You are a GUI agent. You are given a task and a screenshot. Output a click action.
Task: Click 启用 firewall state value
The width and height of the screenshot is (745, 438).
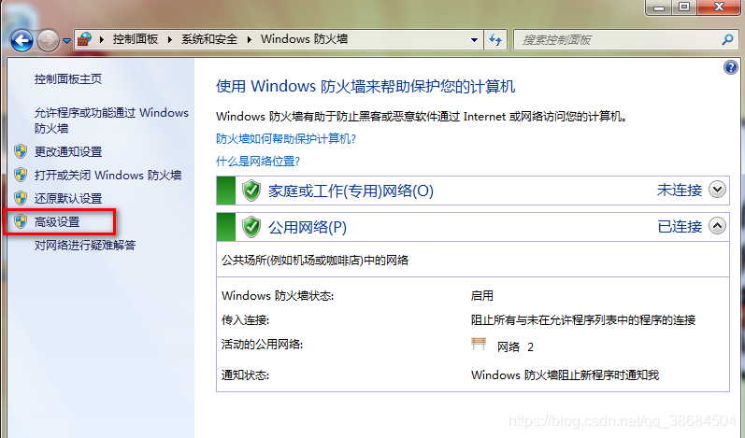tap(481, 296)
